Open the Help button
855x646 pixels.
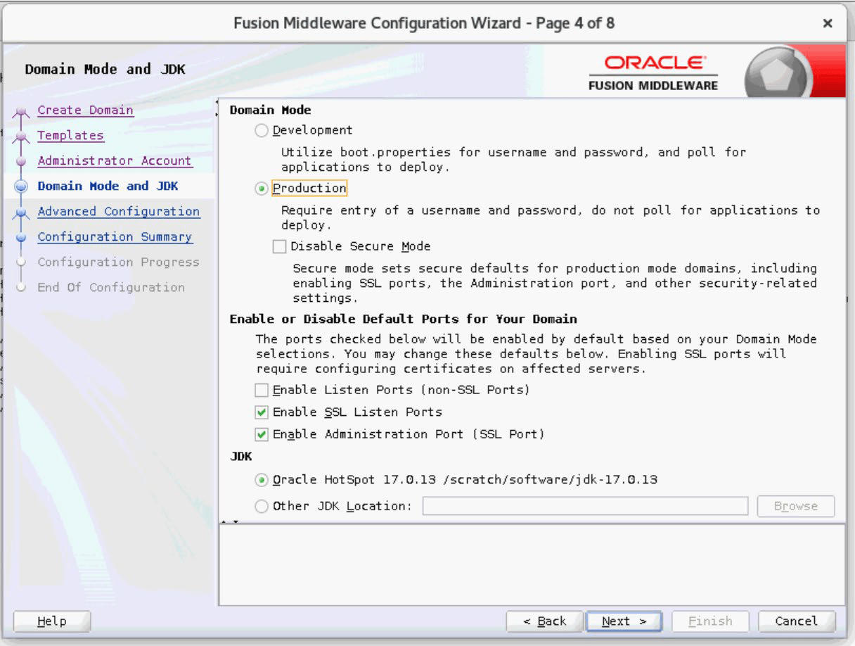pyautogui.click(x=52, y=621)
